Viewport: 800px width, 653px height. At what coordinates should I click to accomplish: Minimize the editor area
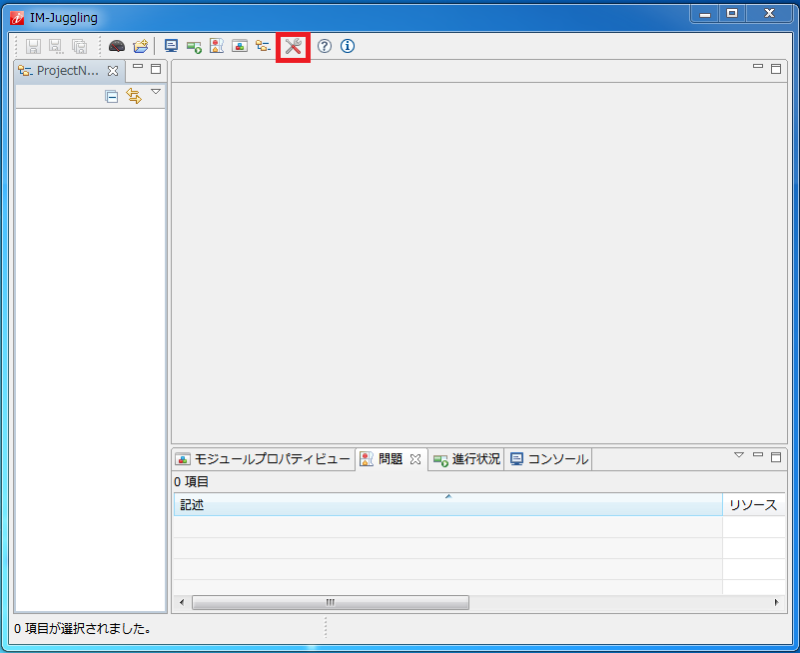758,66
